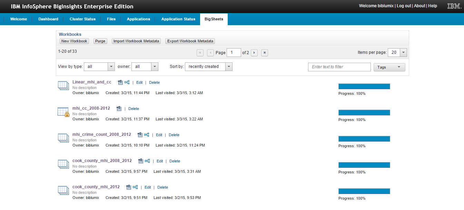Click the mhi_crime_count_2008_2012 workbook sheet icon
464x210 pixels.
point(63,138)
